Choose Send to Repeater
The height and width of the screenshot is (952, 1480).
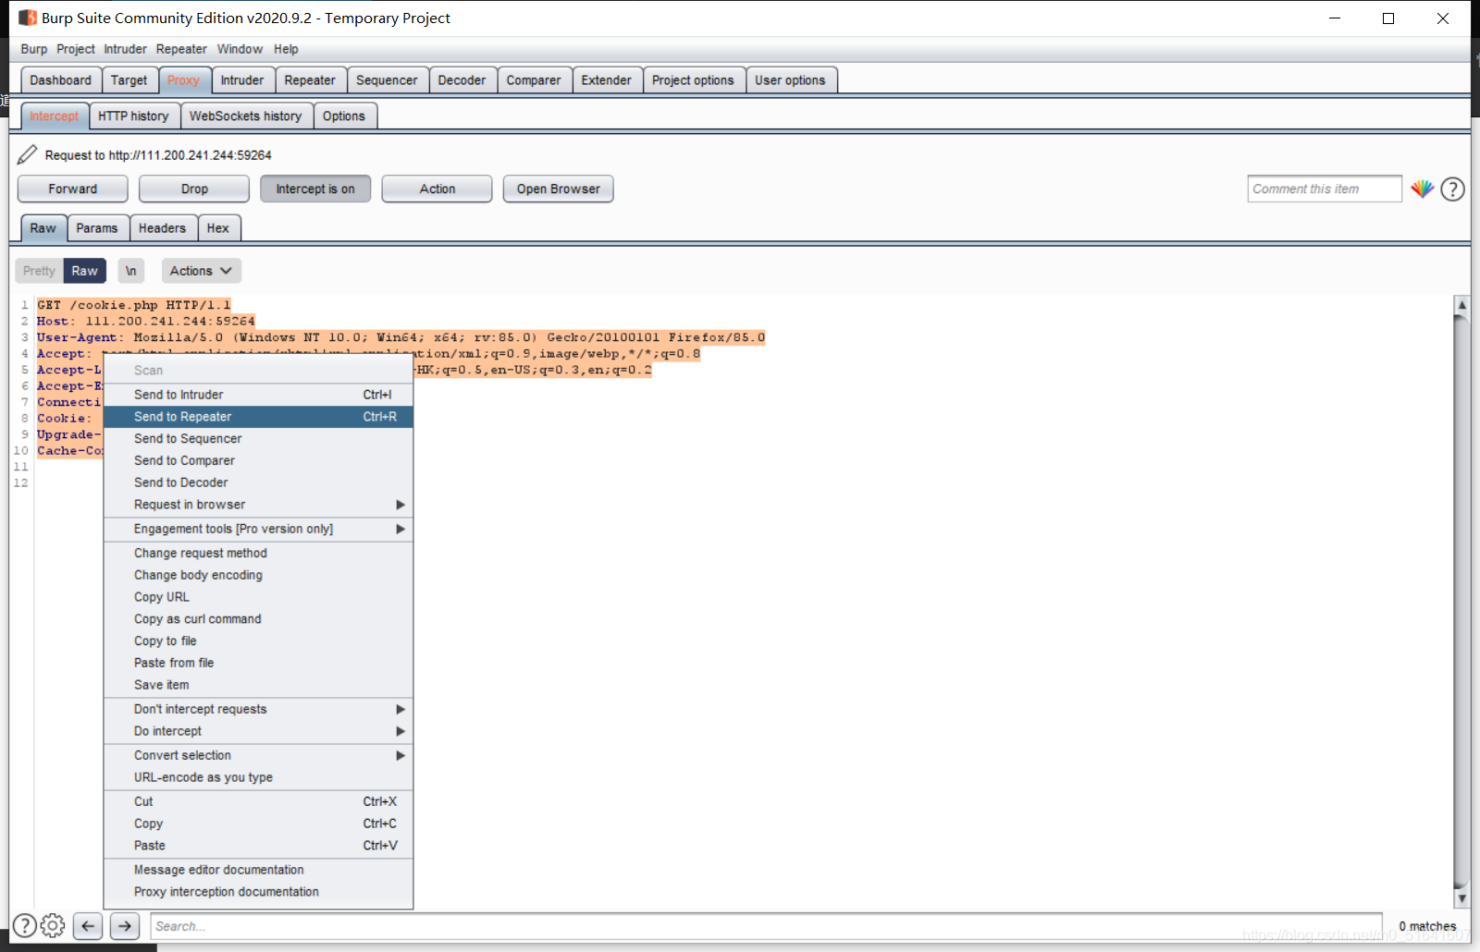click(258, 417)
